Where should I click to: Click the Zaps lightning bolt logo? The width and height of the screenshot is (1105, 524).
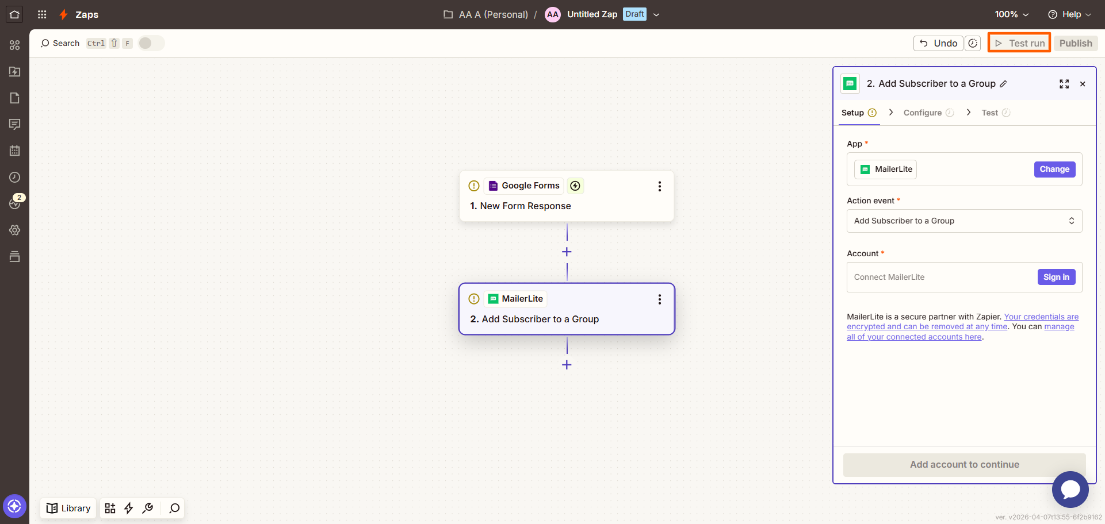tap(64, 14)
